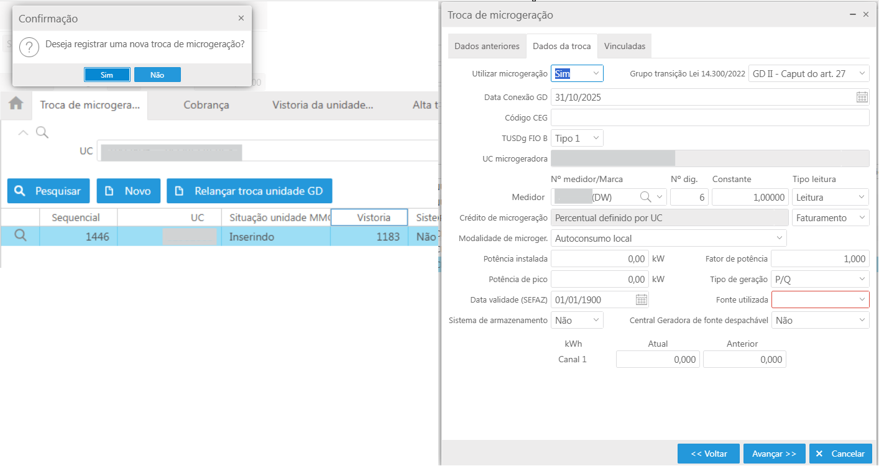879x466 pixels.
Task: Open the Vinculadas tab
Action: pos(624,46)
